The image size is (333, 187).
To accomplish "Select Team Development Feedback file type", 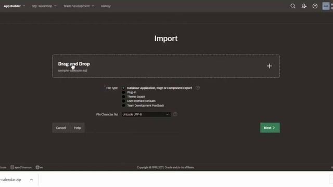I will click(x=123, y=105).
